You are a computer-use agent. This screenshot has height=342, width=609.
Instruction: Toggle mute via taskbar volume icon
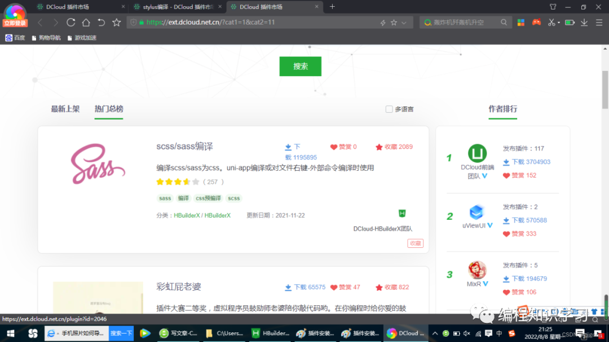tap(466, 333)
